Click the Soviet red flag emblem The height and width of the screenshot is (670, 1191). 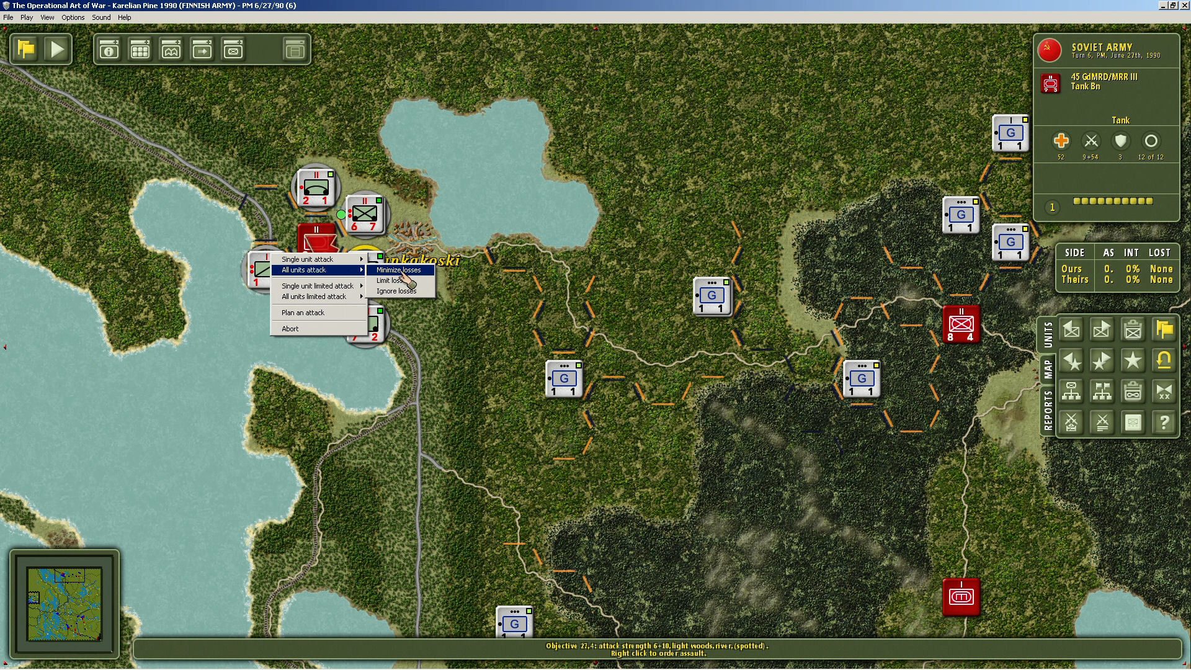[x=1050, y=50]
